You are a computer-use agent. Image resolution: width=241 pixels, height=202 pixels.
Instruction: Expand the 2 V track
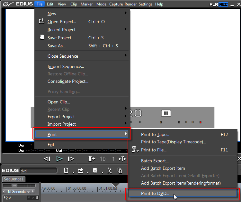point(5,197)
